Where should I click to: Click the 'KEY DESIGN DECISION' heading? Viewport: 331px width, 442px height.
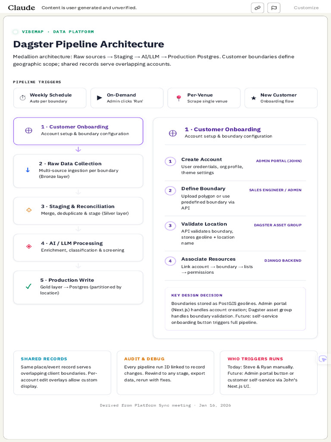pos(197,295)
